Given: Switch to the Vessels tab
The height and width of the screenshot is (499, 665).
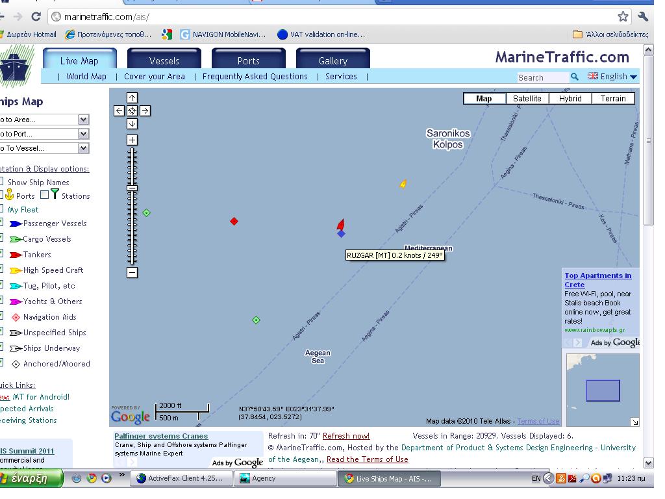Looking at the screenshot, I should pyautogui.click(x=164, y=61).
